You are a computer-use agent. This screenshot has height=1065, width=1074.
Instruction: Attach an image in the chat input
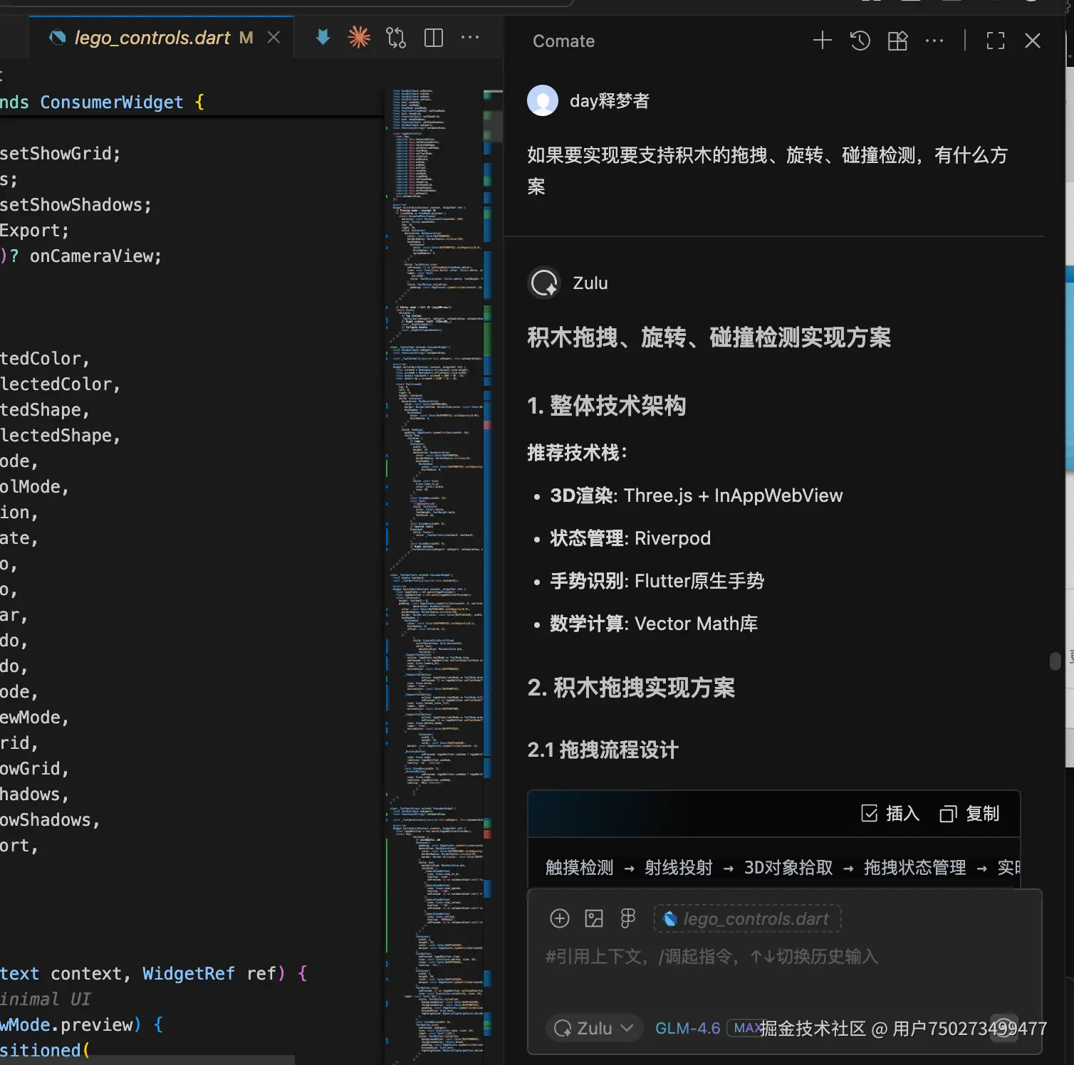coord(593,918)
